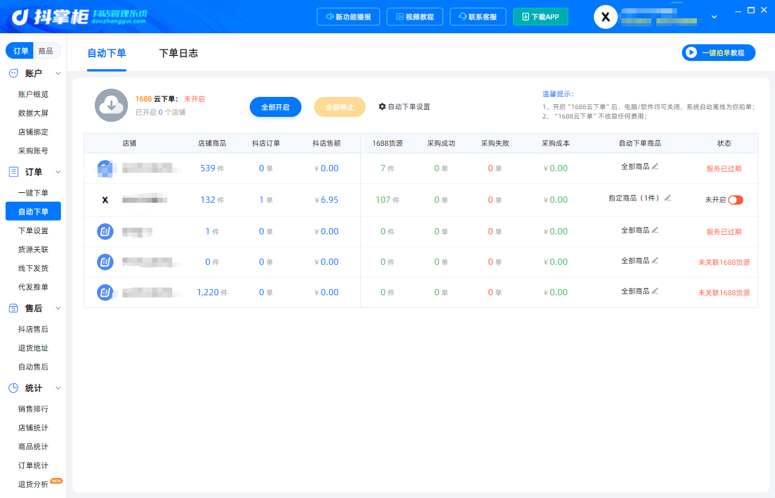Collapse the 订单 section chevron
The height and width of the screenshot is (498, 775).
coord(58,172)
